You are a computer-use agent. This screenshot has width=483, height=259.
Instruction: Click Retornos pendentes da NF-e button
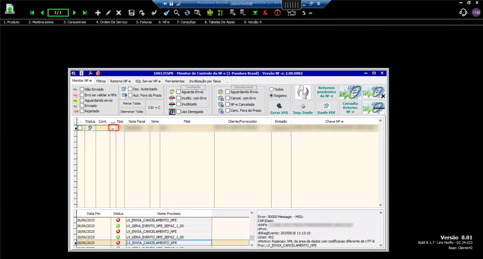[x=326, y=92]
